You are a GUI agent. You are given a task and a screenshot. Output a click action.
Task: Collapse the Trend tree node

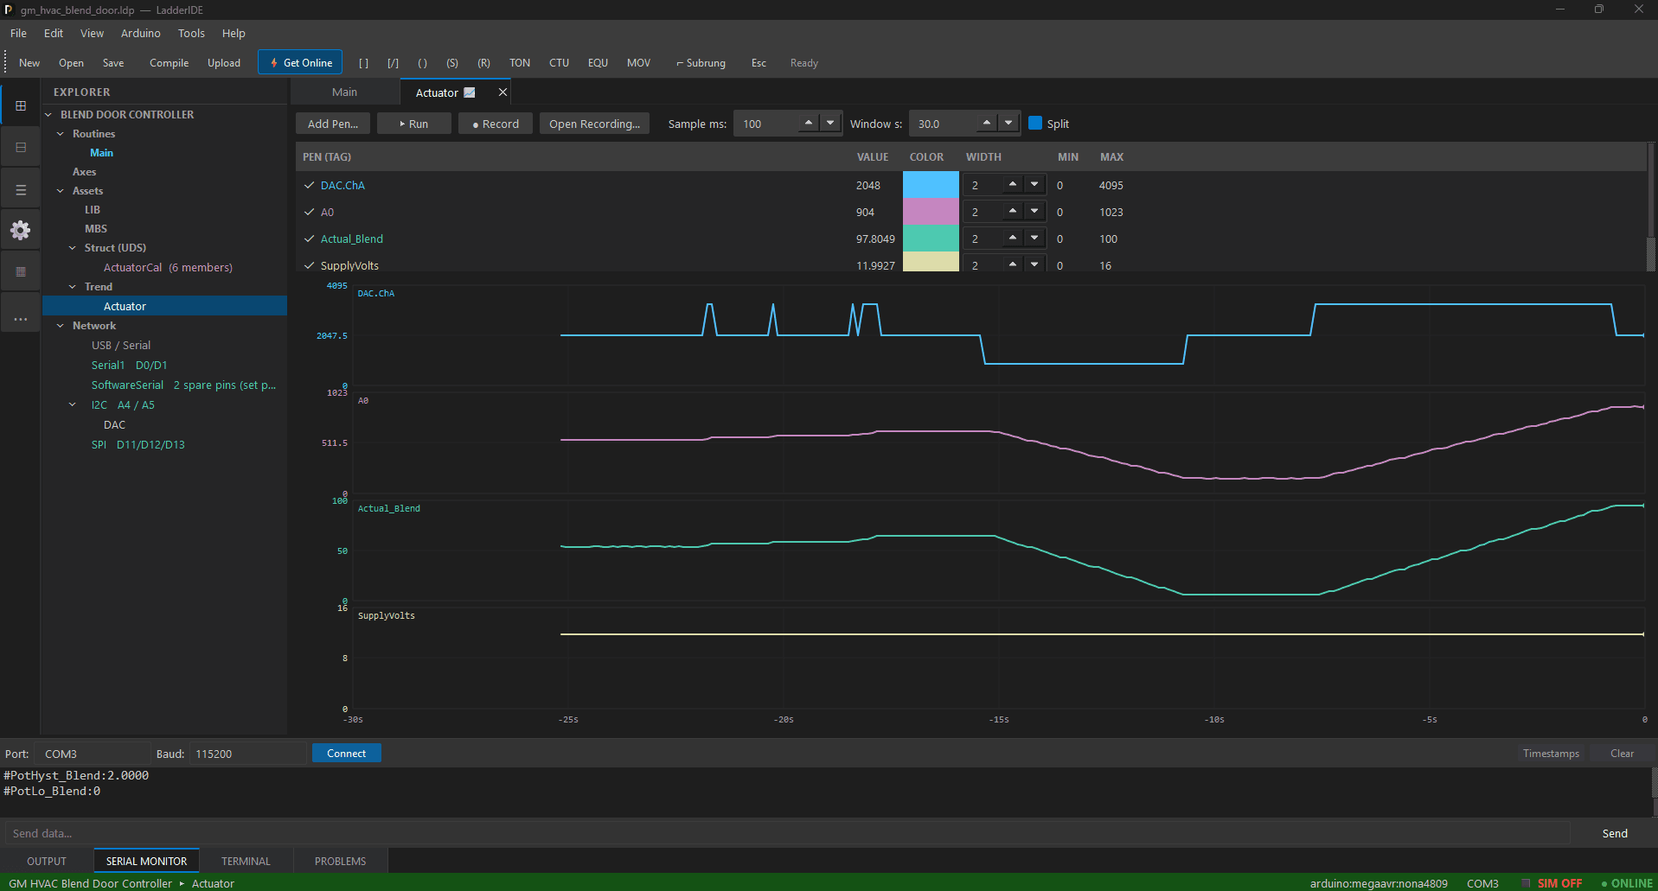tap(73, 287)
